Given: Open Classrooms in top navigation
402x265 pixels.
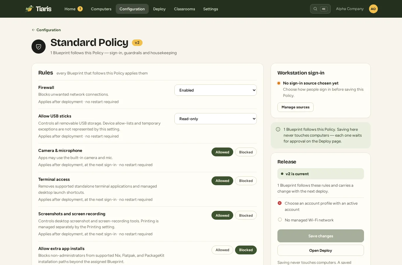Looking at the screenshot, I should [x=184, y=9].
